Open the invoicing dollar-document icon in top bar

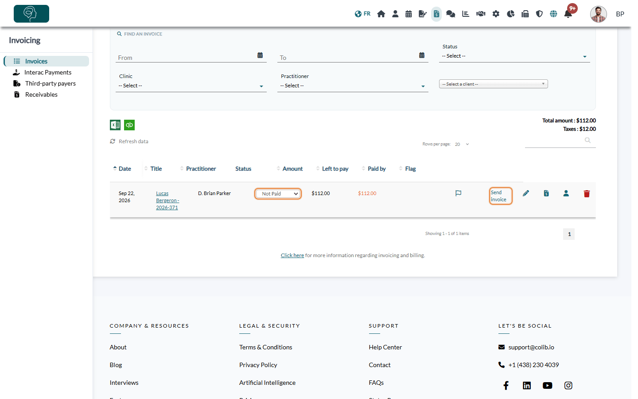click(436, 14)
